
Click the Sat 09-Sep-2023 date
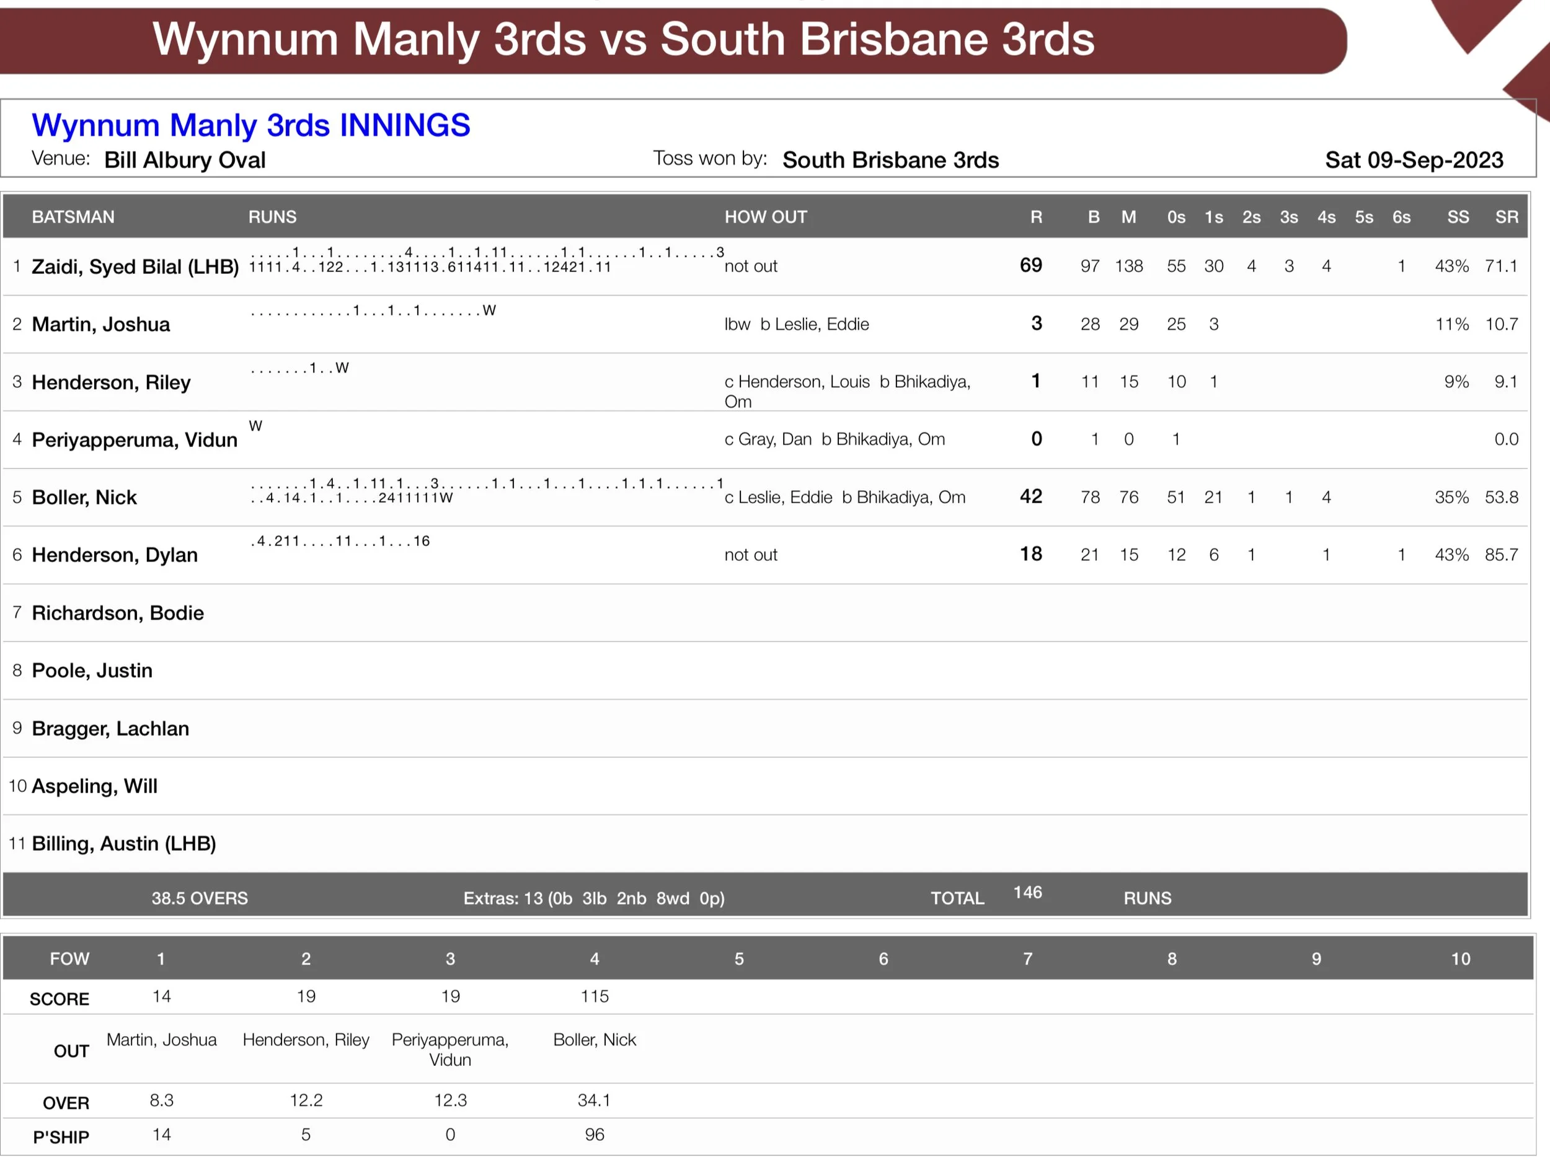1414,161
